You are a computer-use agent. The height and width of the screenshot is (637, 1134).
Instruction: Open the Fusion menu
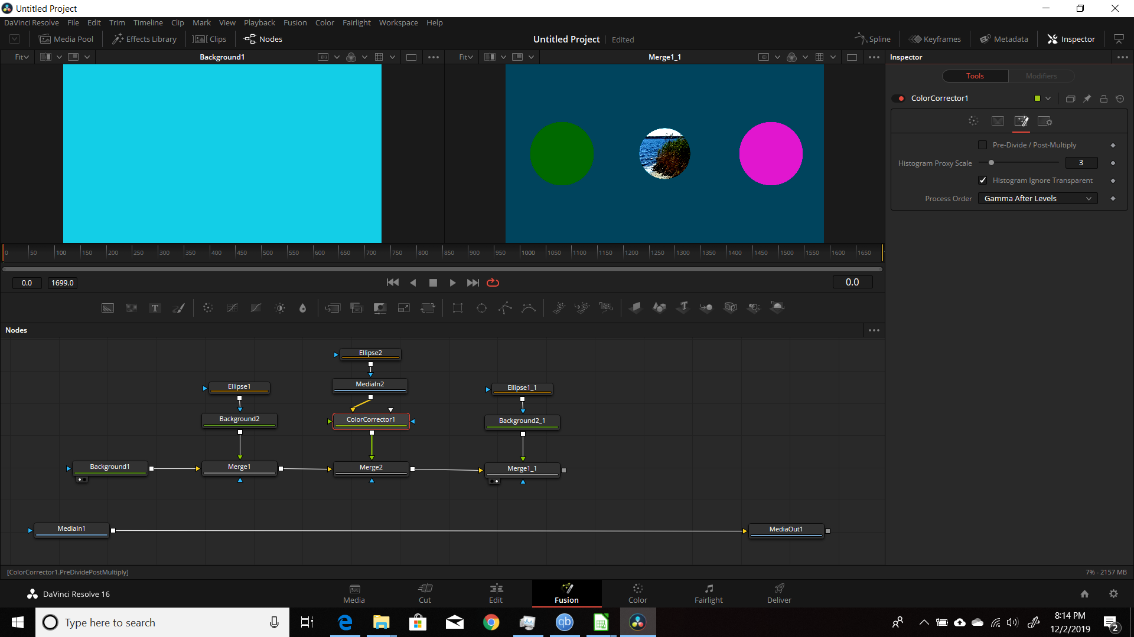[x=295, y=22]
